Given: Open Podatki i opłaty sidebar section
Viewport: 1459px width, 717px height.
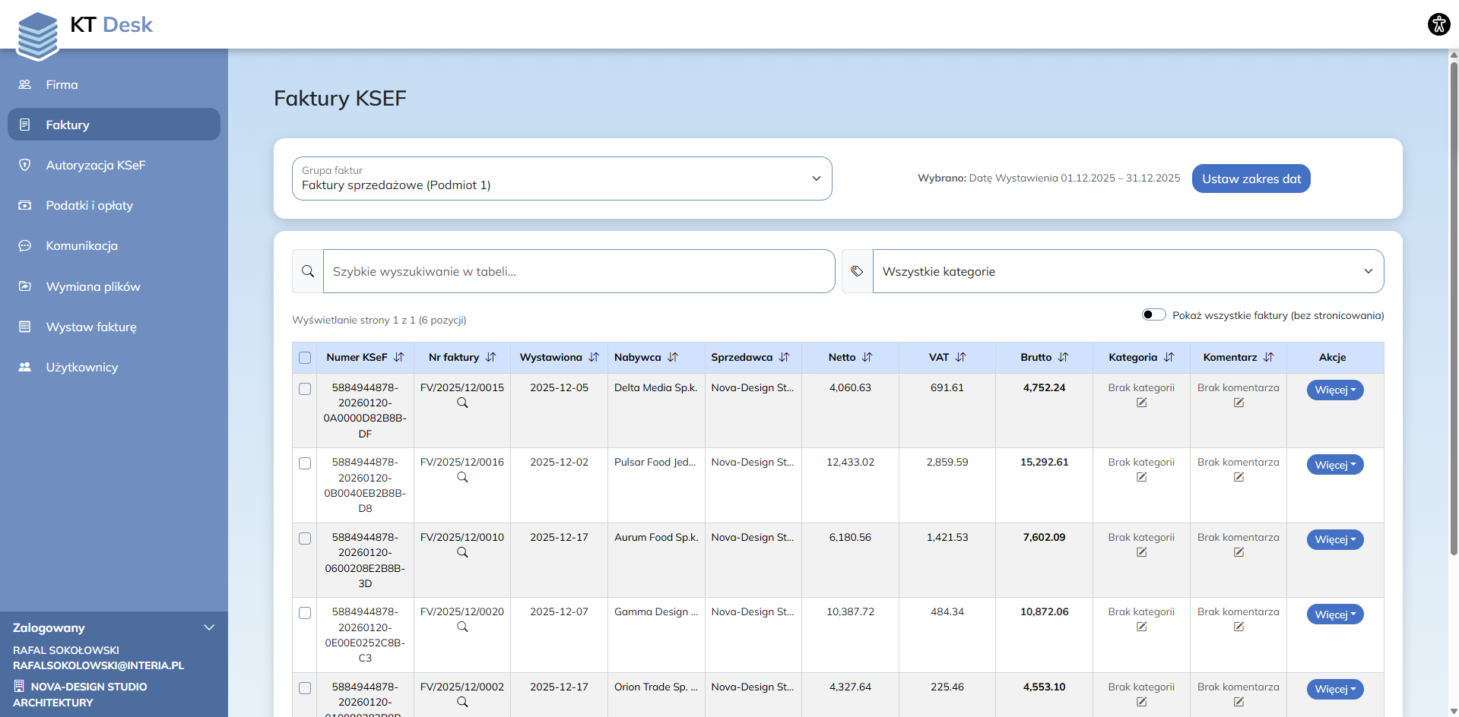Looking at the screenshot, I should 89,206.
